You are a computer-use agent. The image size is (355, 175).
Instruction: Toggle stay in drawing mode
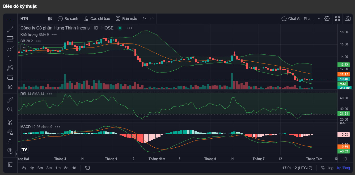(10, 132)
